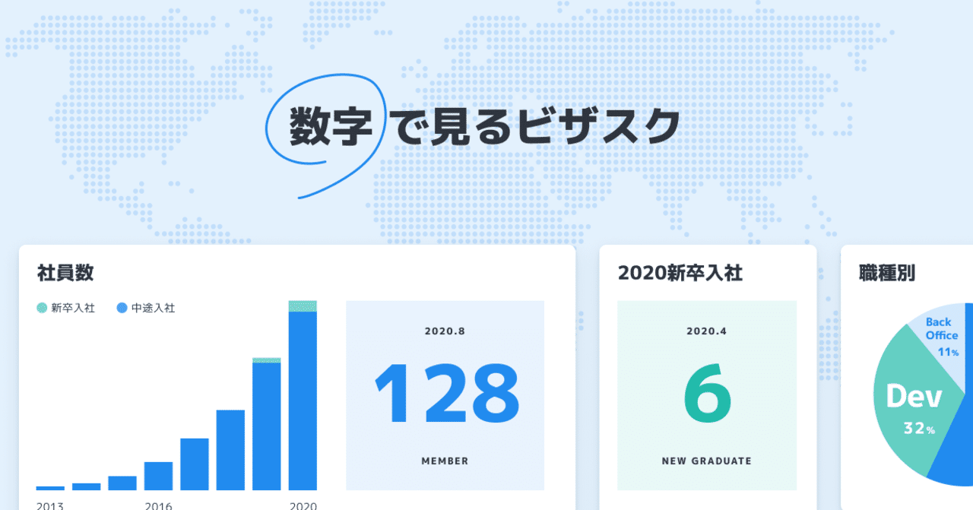Click the 新卒入社 legend dot
Screen dimensions: 973x510
click(x=40, y=308)
